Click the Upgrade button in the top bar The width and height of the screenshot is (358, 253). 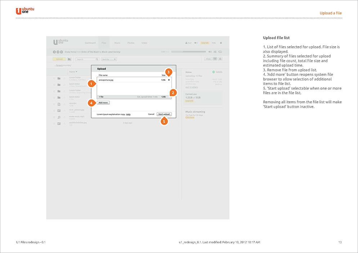[205, 43]
